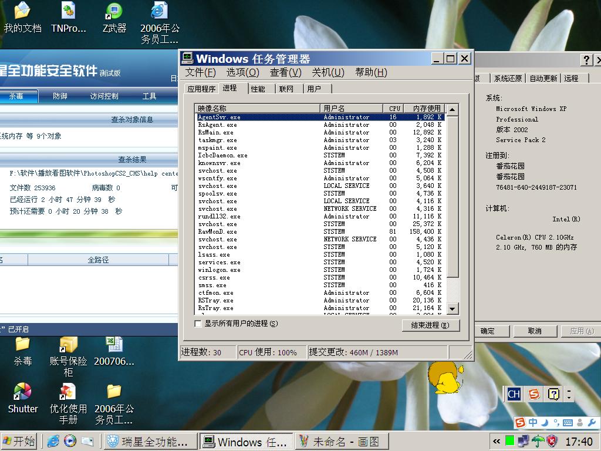Open the 查看(V) menu in Task Manager
601x451 pixels.
tap(285, 72)
